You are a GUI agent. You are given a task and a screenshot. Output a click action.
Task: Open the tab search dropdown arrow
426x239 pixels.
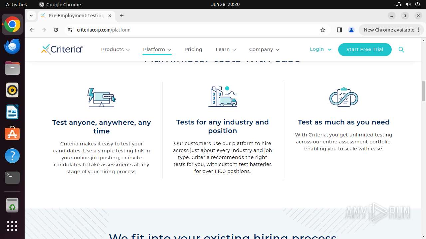(x=31, y=16)
